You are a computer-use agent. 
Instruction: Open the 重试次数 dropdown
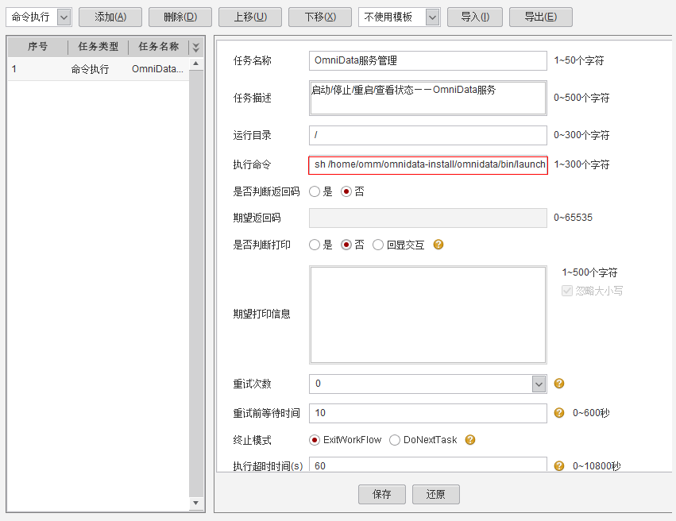(539, 384)
